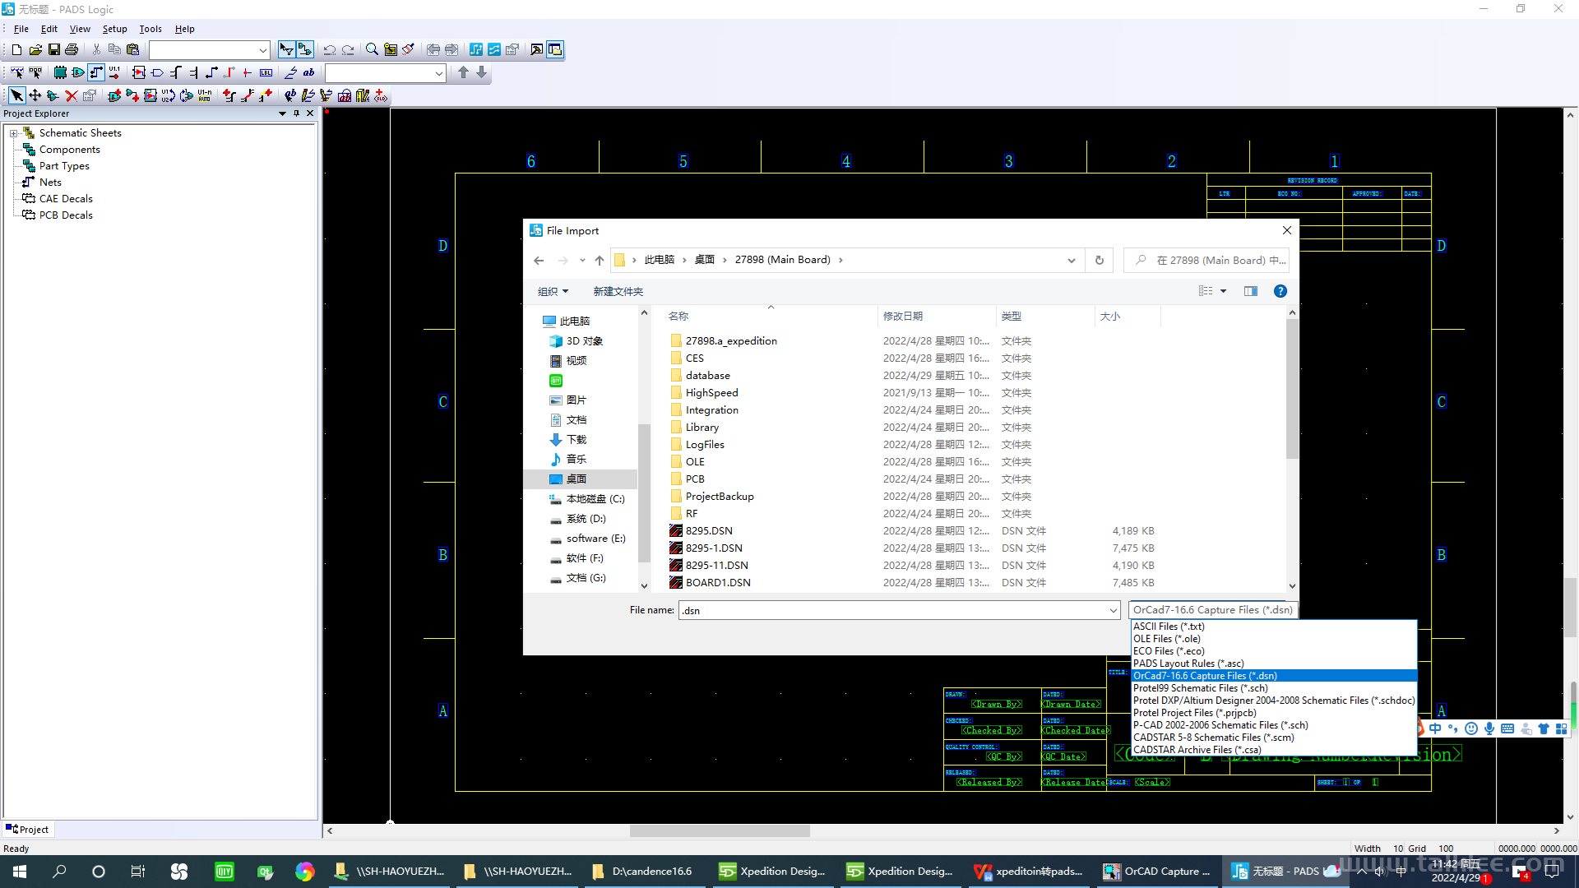Click the 修改日期 column header
This screenshot has width=1579, height=888.
[935, 316]
